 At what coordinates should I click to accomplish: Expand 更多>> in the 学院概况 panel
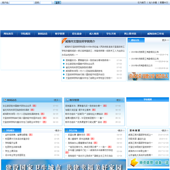[58, 131]
